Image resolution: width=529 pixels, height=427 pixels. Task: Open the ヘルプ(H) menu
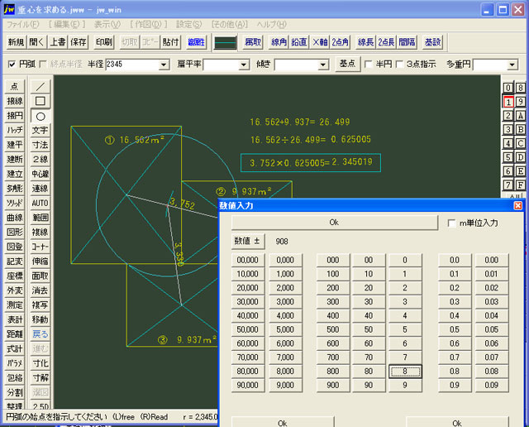pyautogui.click(x=272, y=24)
